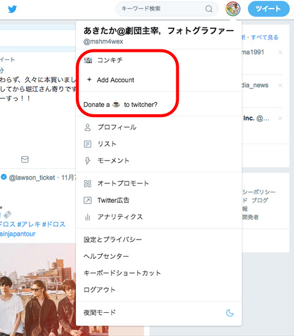Click the あきたか display name header

[x=159, y=31]
